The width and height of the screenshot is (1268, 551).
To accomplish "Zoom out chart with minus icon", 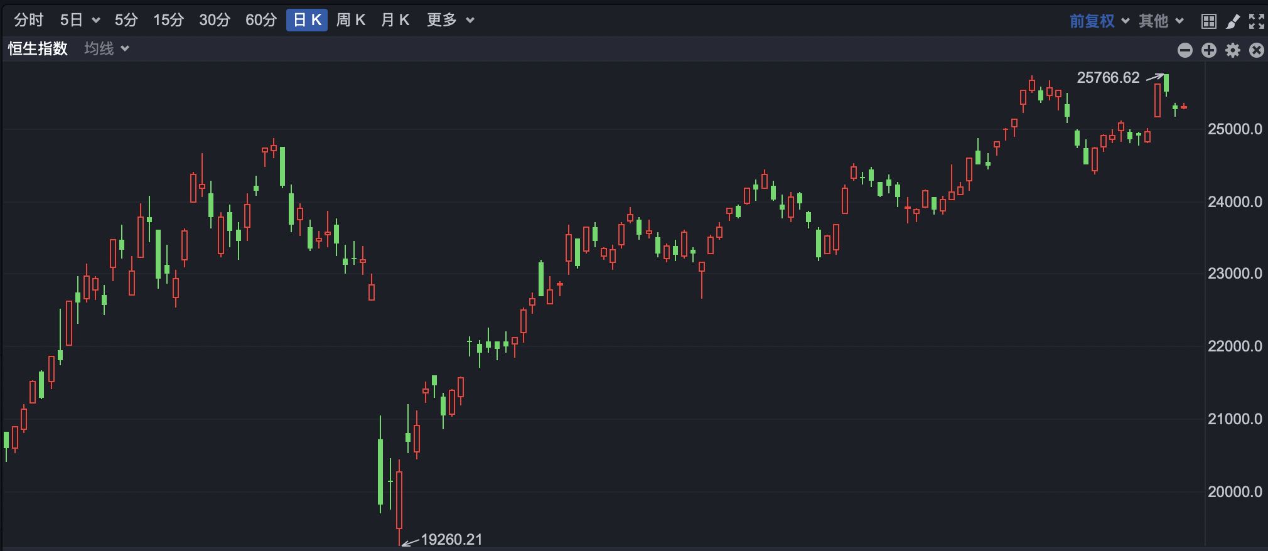I will tap(1185, 50).
